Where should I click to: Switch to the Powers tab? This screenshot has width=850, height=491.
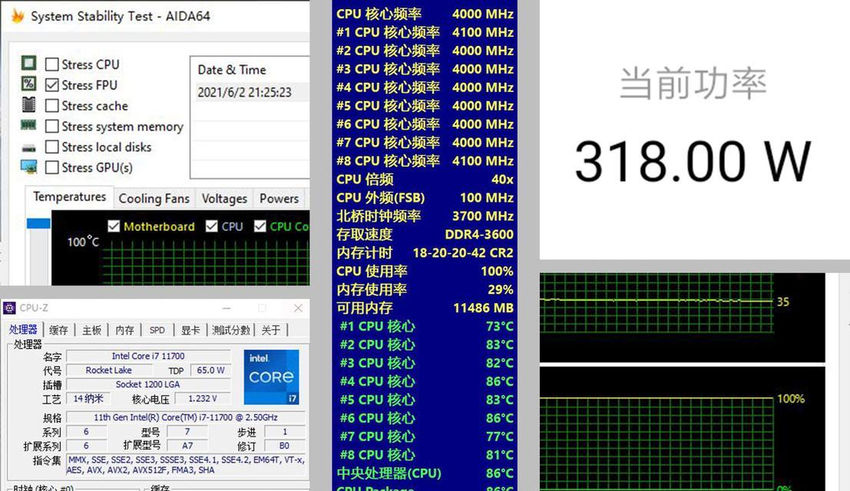279,199
